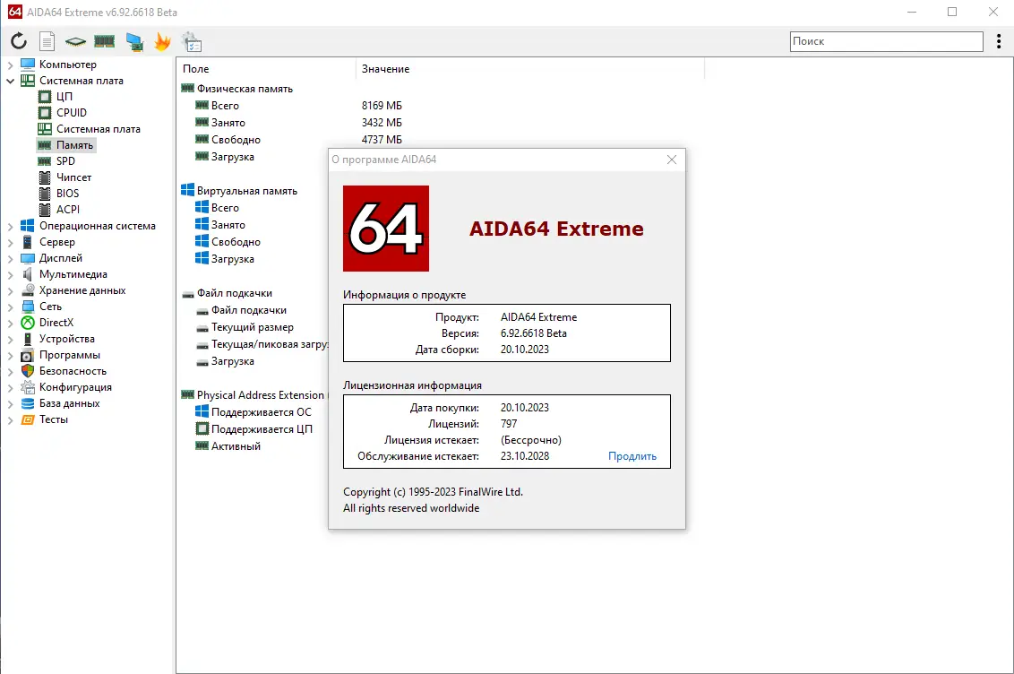Image resolution: width=1014 pixels, height=674 pixels.
Task: Click the Refresh toolbar icon
Action: tap(19, 41)
